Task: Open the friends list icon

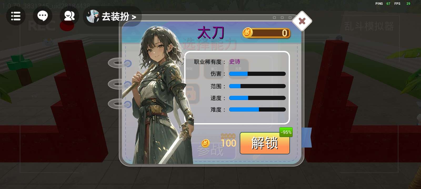Action: click(69, 16)
